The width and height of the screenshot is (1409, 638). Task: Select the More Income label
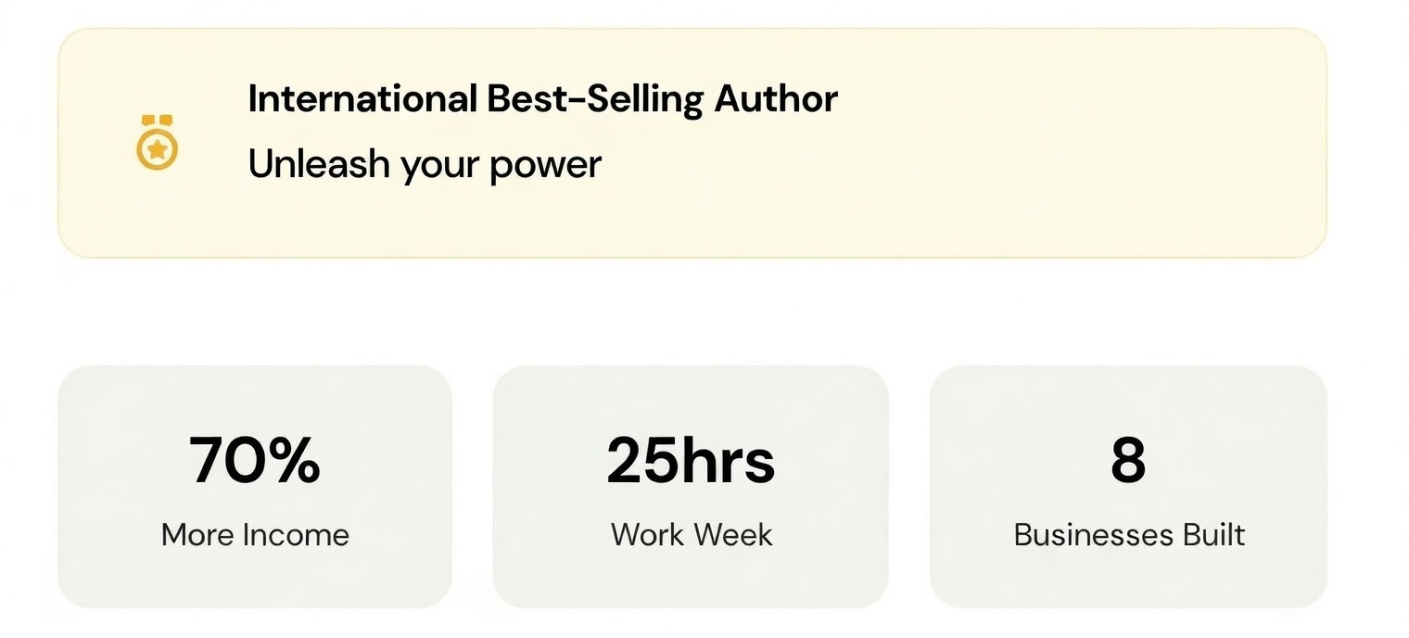tap(255, 535)
